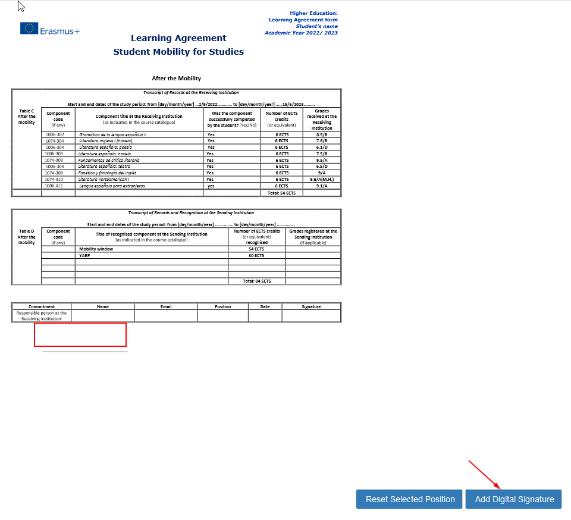Viewport: 571px width, 520px height.
Task: Click the "Student's name" header text
Action: (x=316, y=26)
